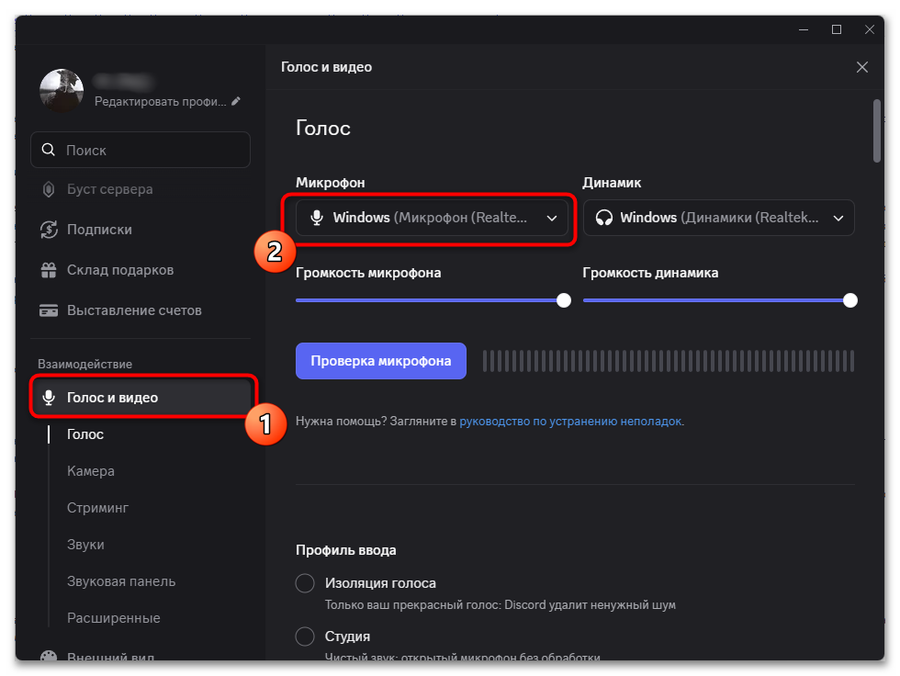The width and height of the screenshot is (900, 676).
Task: Click the pencil edit profile icon
Action: click(x=236, y=101)
